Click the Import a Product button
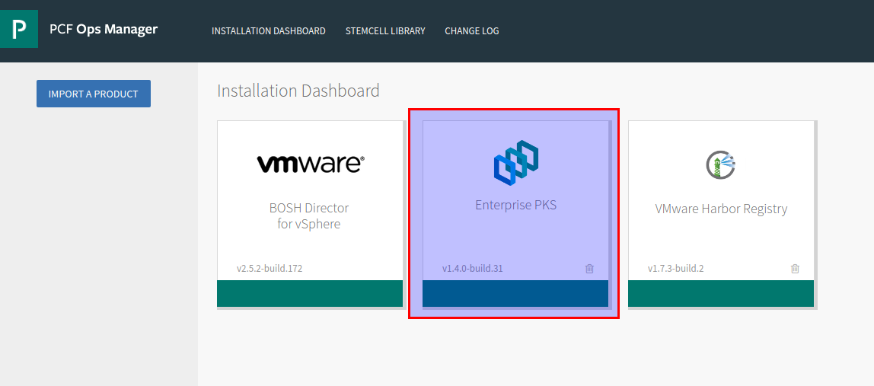874x386 pixels. coord(94,94)
